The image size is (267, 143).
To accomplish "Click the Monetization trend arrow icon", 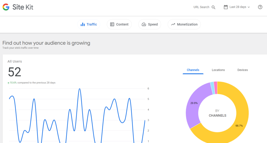I will point(173,24).
